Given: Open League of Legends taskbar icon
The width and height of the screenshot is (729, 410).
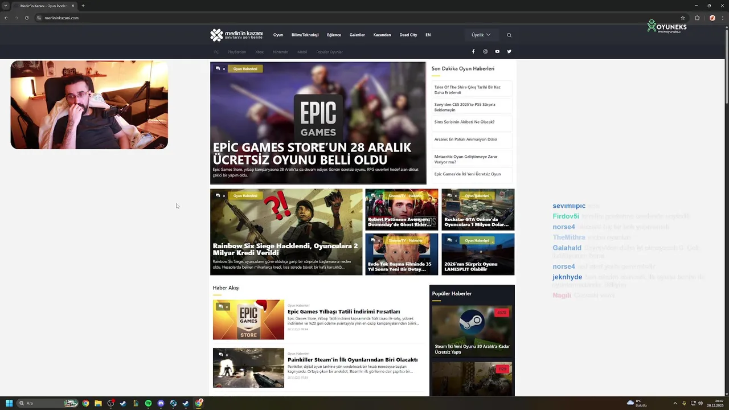Looking at the screenshot, I should click(x=136, y=403).
